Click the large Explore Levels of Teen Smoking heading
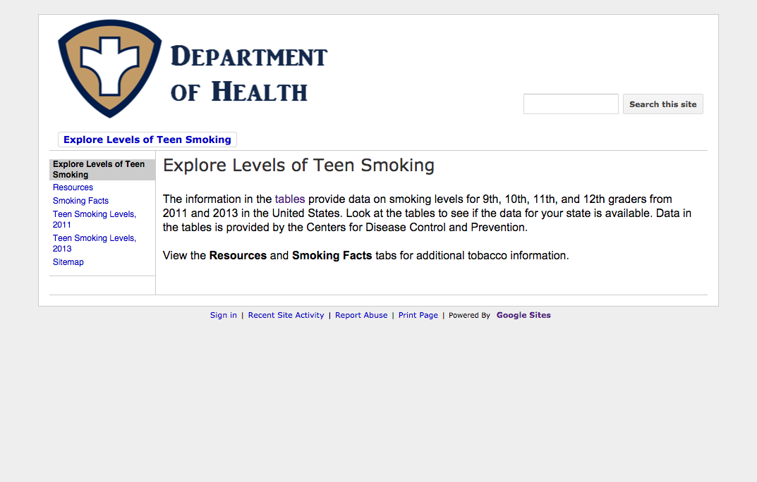 (x=298, y=166)
